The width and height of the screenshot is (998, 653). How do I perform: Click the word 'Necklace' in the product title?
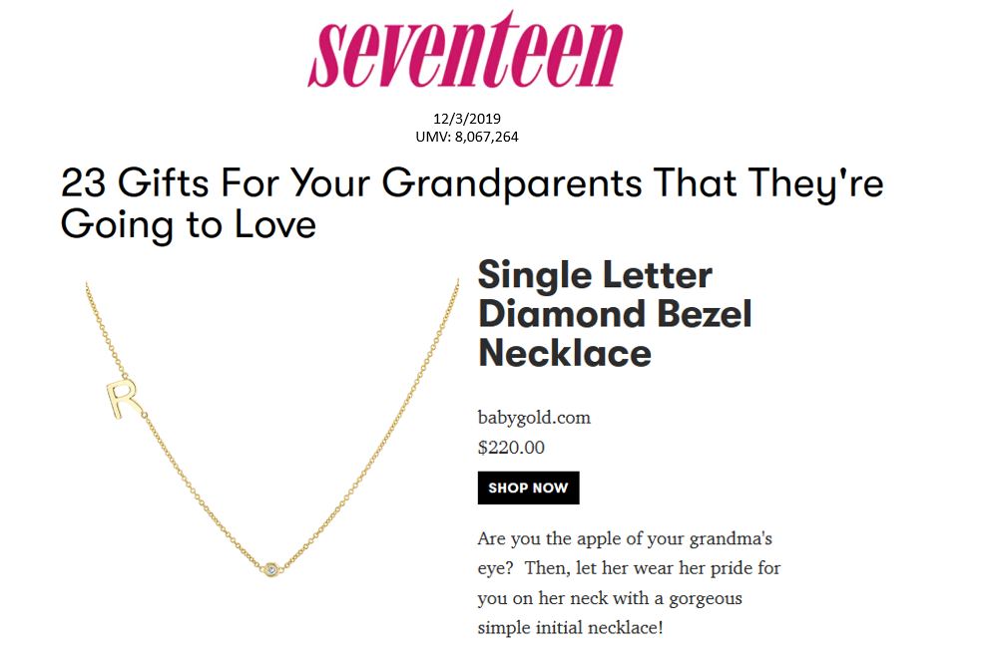[x=565, y=352]
